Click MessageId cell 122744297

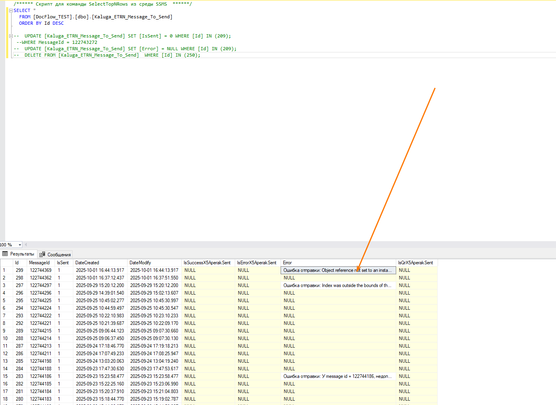point(41,285)
